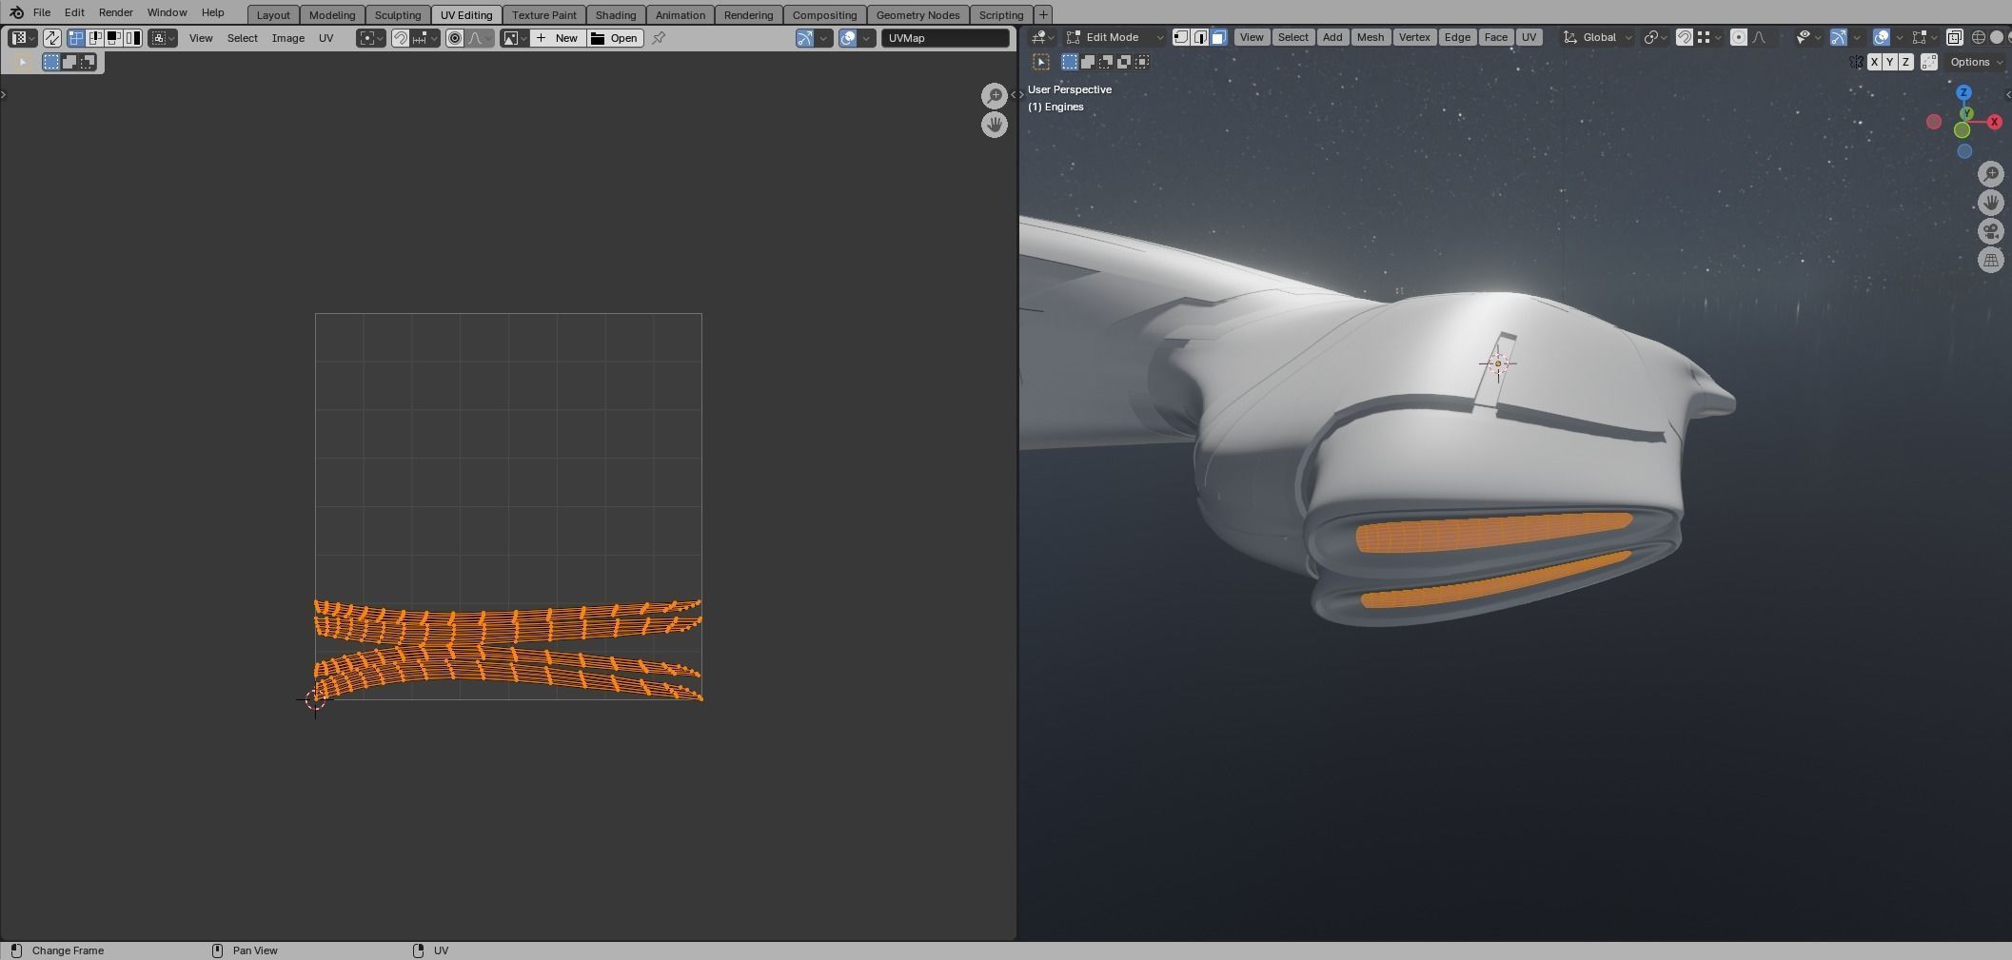Click the X axis on navigation gizmo

tap(1994, 122)
